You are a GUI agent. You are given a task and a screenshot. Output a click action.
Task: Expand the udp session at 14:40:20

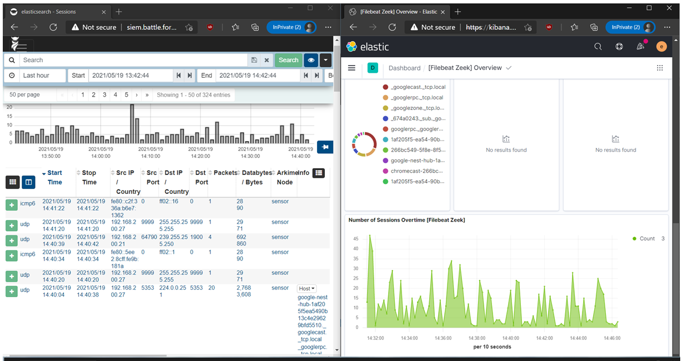(x=12, y=276)
